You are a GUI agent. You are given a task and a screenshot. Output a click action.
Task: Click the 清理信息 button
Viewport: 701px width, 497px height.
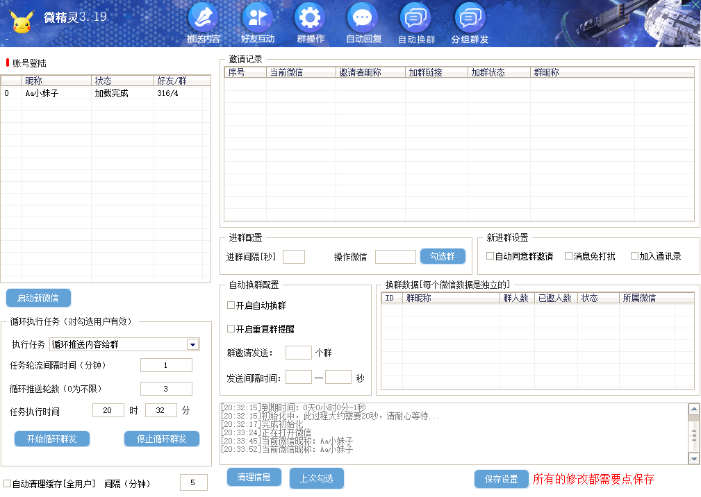pyautogui.click(x=254, y=478)
